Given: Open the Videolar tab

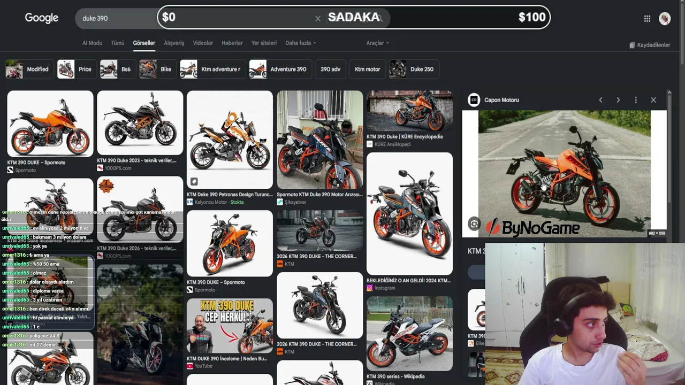Looking at the screenshot, I should pos(203,43).
